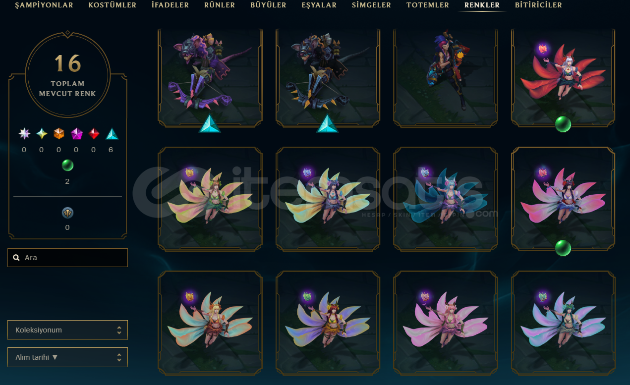The height and width of the screenshot is (385, 630).
Task: Click the magnifier icon in the search box
Action: tap(16, 258)
